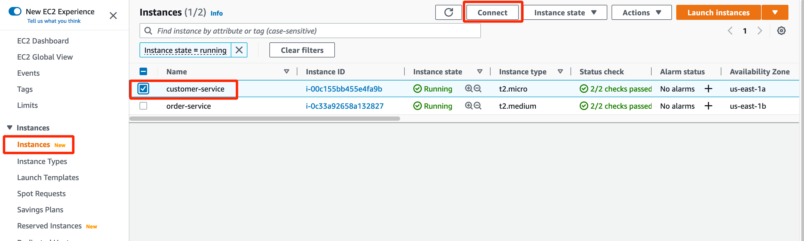This screenshot has height=241, width=804.
Task: Go to previous page arrow
Action: click(x=730, y=31)
